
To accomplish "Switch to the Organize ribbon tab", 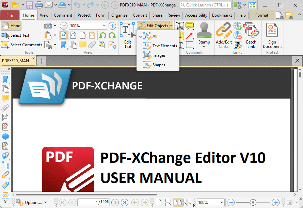I will click(x=119, y=15).
